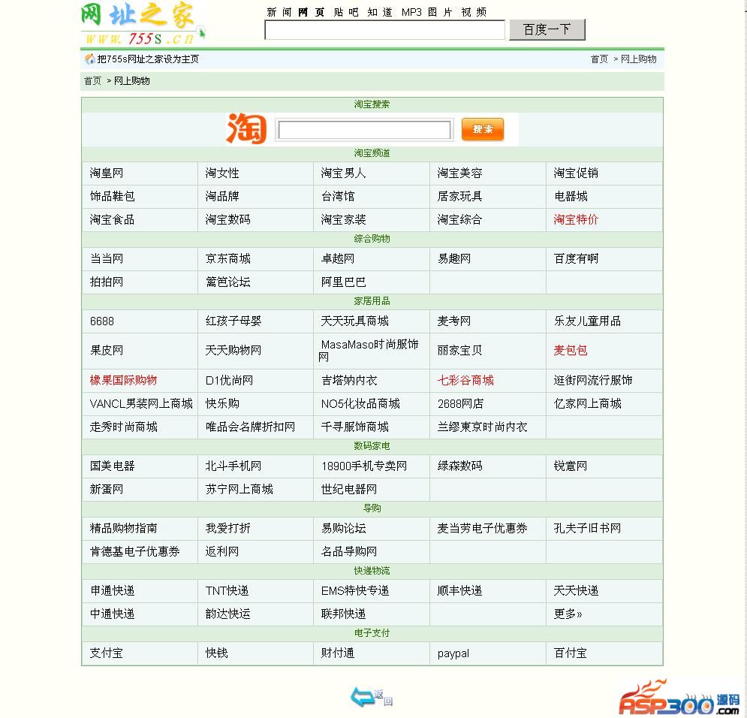The width and height of the screenshot is (747, 718).
Task: Open the 卓越网 link
Action: click(x=338, y=258)
